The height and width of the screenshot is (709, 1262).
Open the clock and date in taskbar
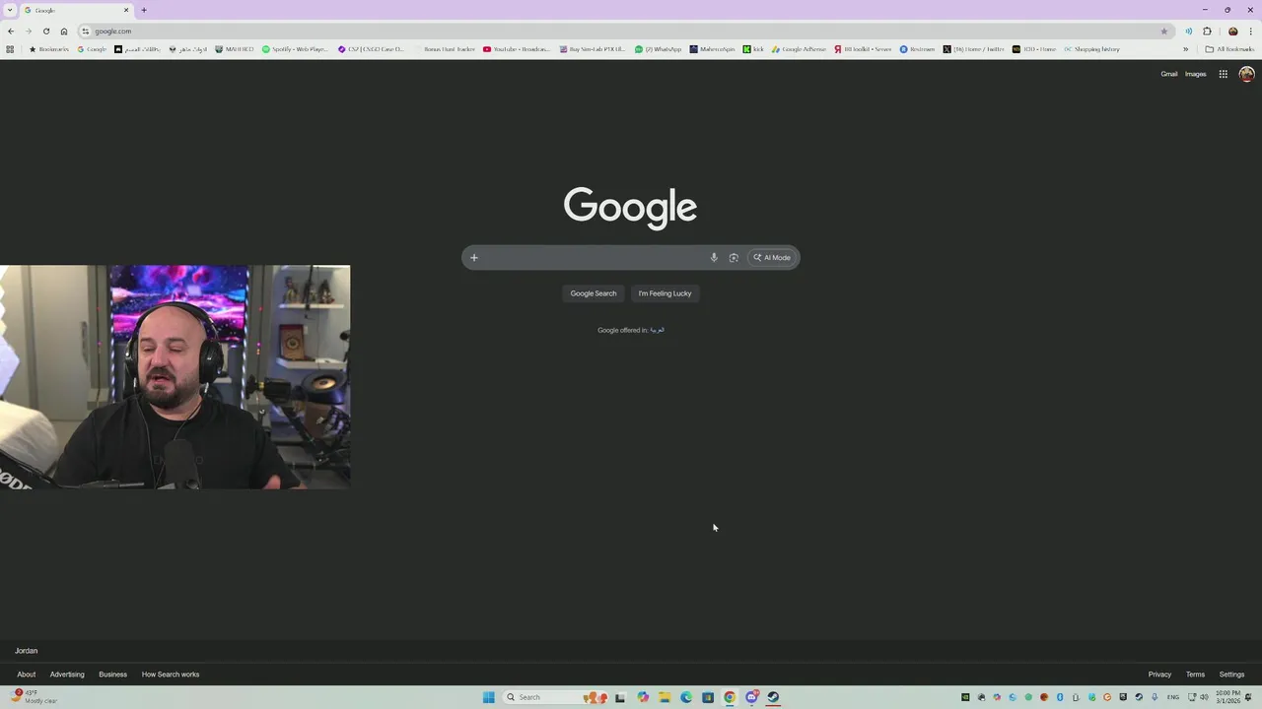click(1228, 697)
